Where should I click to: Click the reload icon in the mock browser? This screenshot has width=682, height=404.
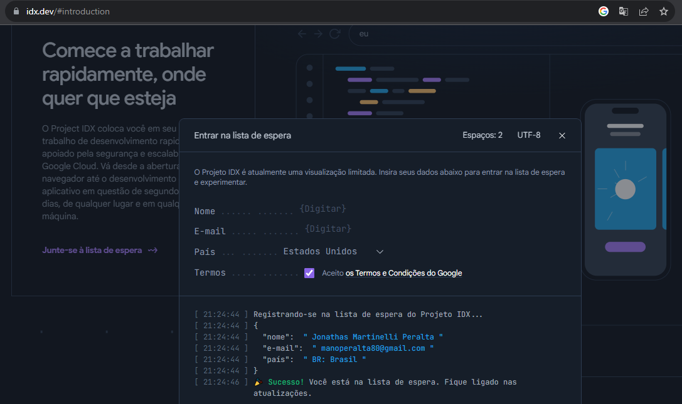(x=334, y=34)
